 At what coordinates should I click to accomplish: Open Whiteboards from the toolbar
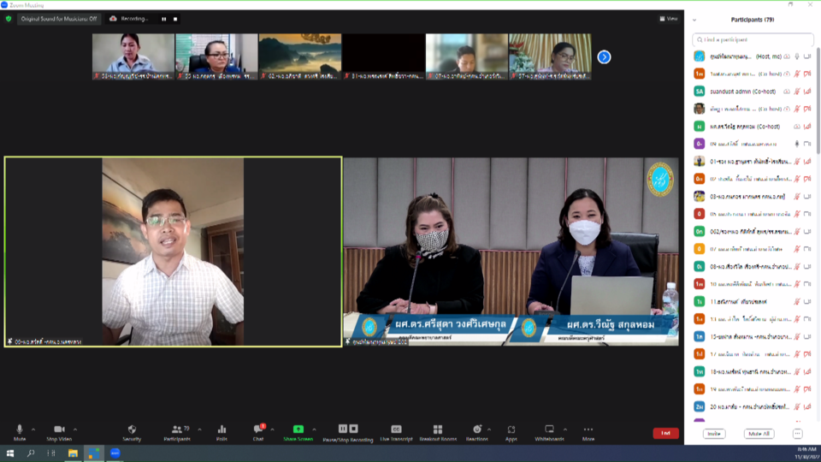coord(549,430)
